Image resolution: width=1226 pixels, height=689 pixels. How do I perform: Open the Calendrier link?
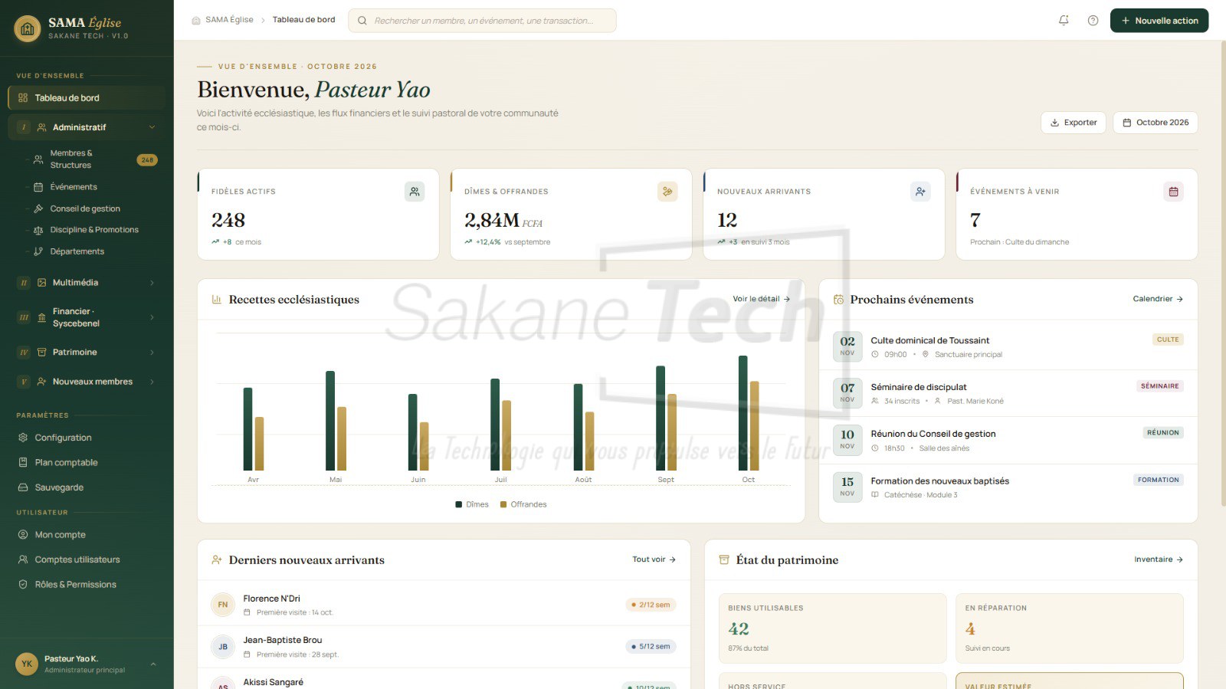click(x=1158, y=299)
